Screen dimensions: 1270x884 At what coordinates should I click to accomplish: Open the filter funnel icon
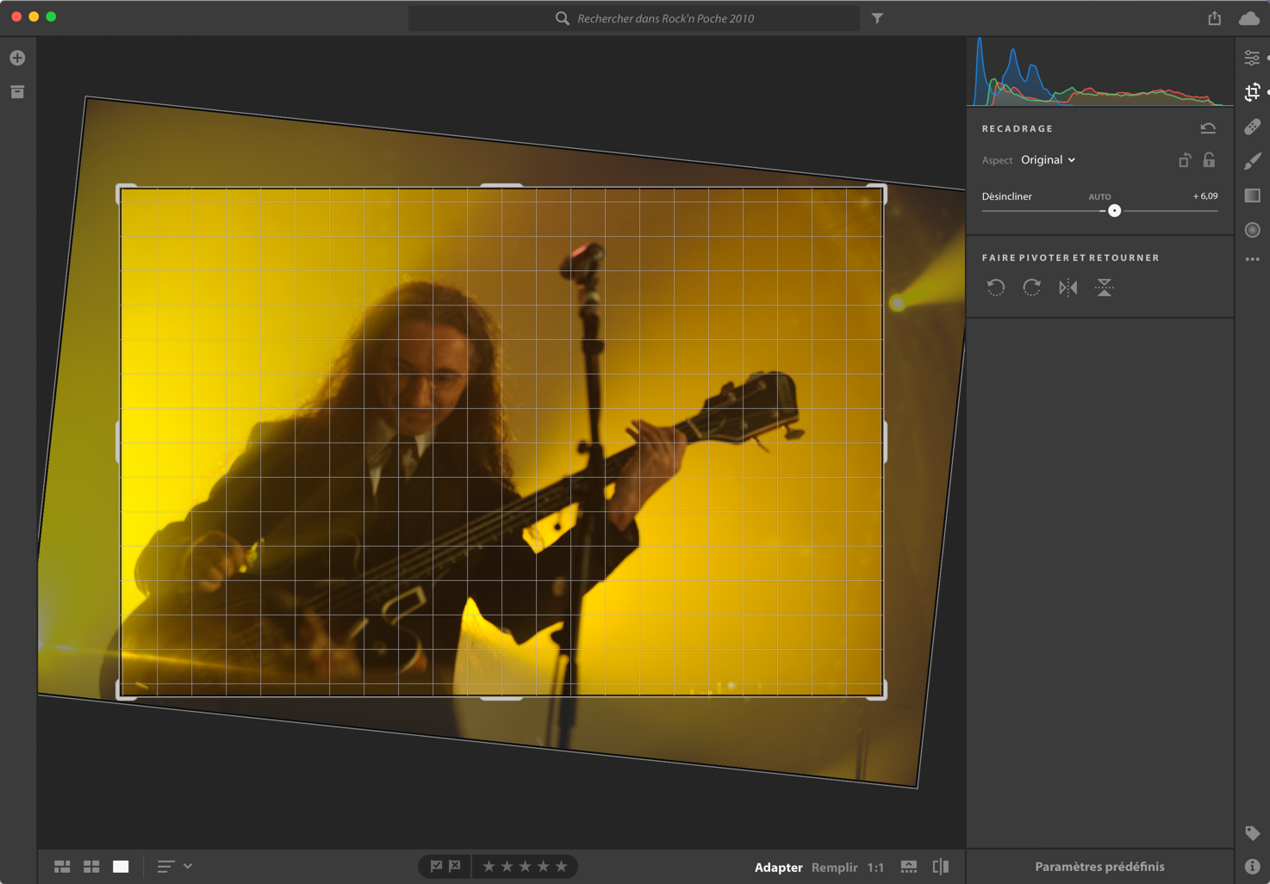click(x=877, y=18)
